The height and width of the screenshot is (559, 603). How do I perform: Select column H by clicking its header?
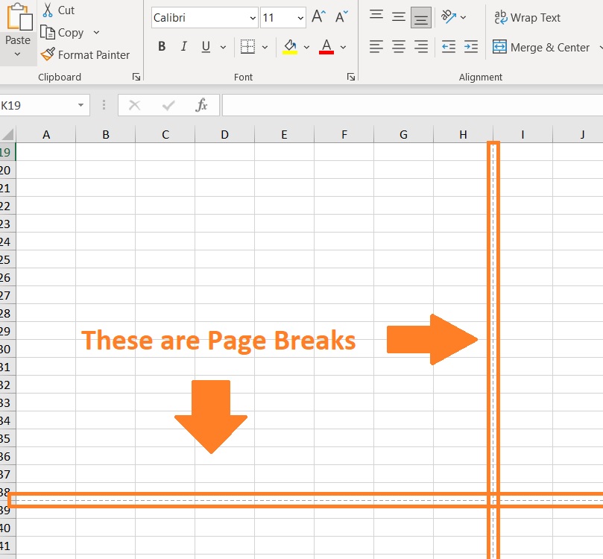463,134
